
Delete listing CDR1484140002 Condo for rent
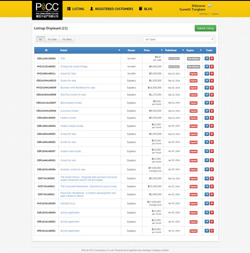tap(212, 142)
